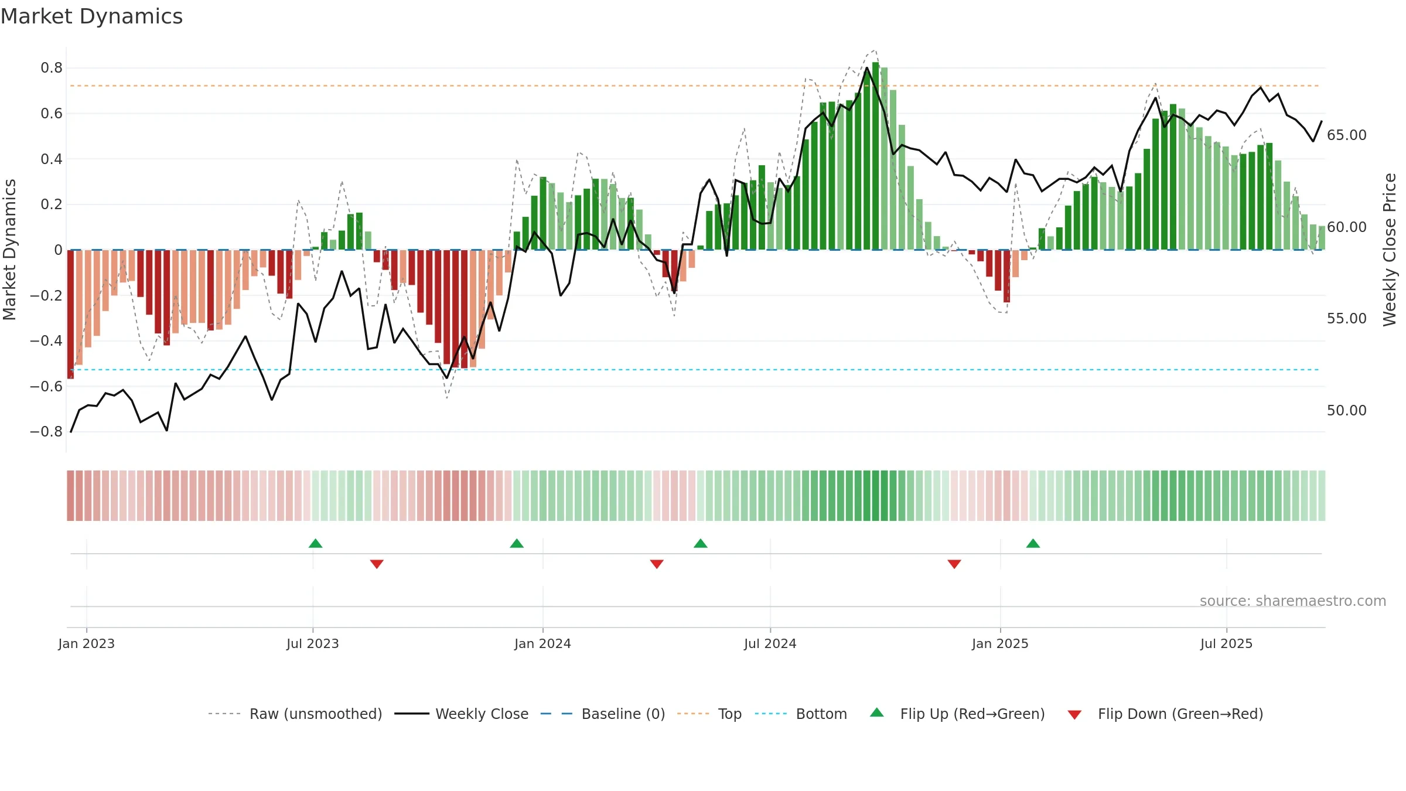Screen dimensions: 1406x791
Task: Click red Flip Down triangle icon in legend
Action: point(1074,715)
